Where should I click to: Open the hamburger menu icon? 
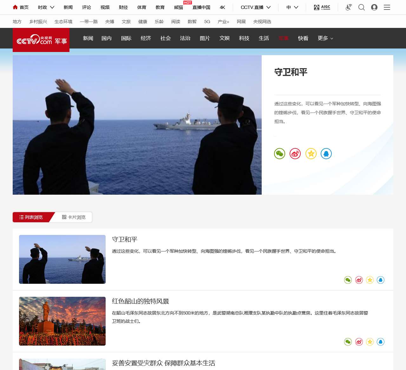[387, 7]
